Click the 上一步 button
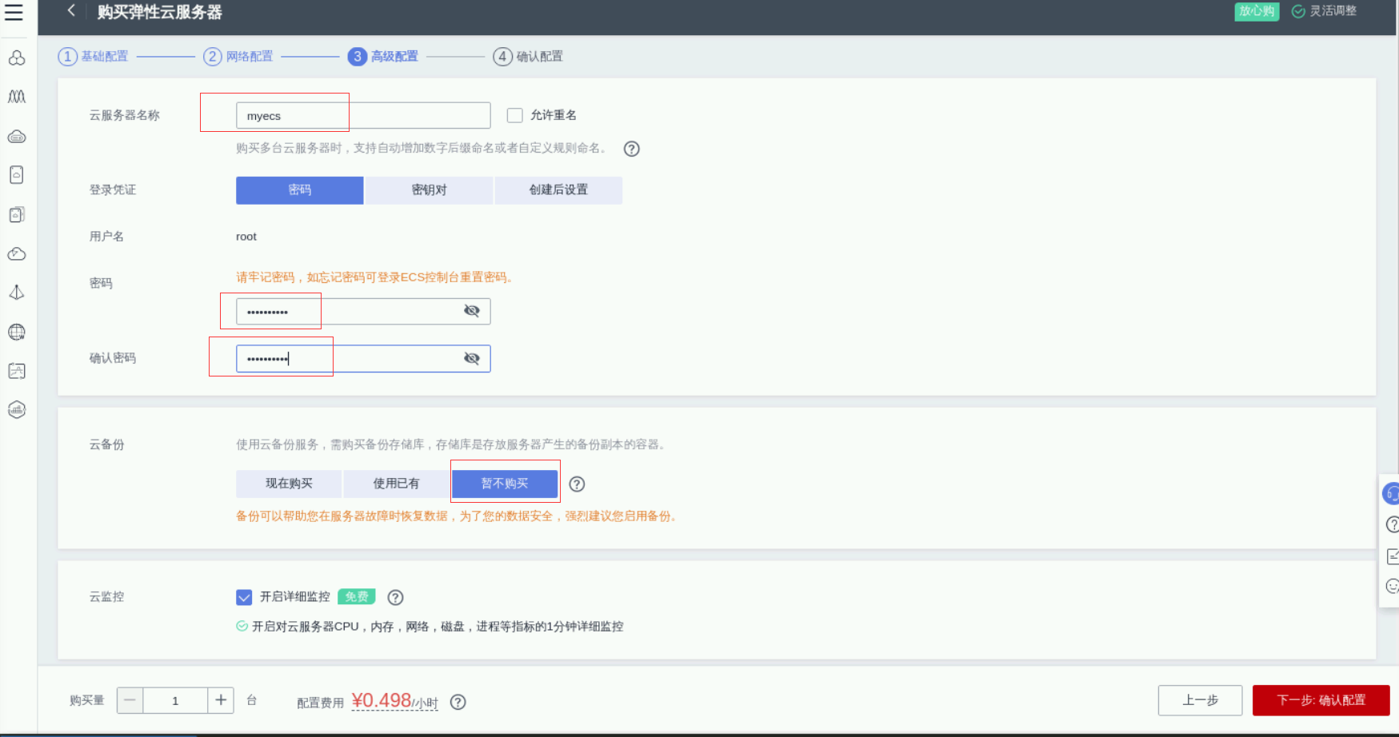This screenshot has height=737, width=1399. click(1200, 700)
